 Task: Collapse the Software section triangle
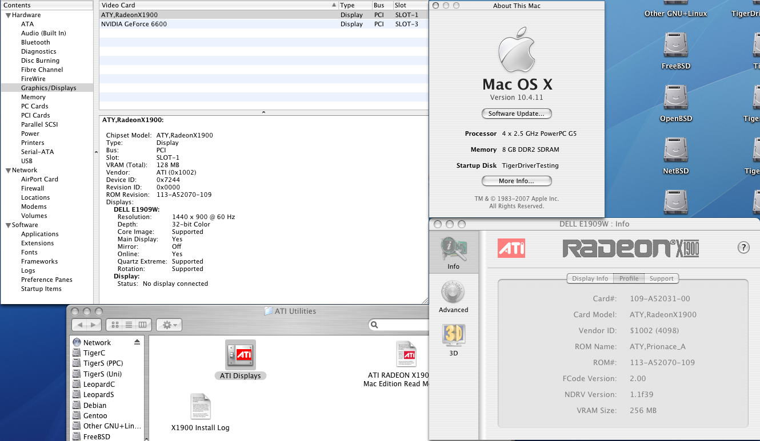[8, 225]
